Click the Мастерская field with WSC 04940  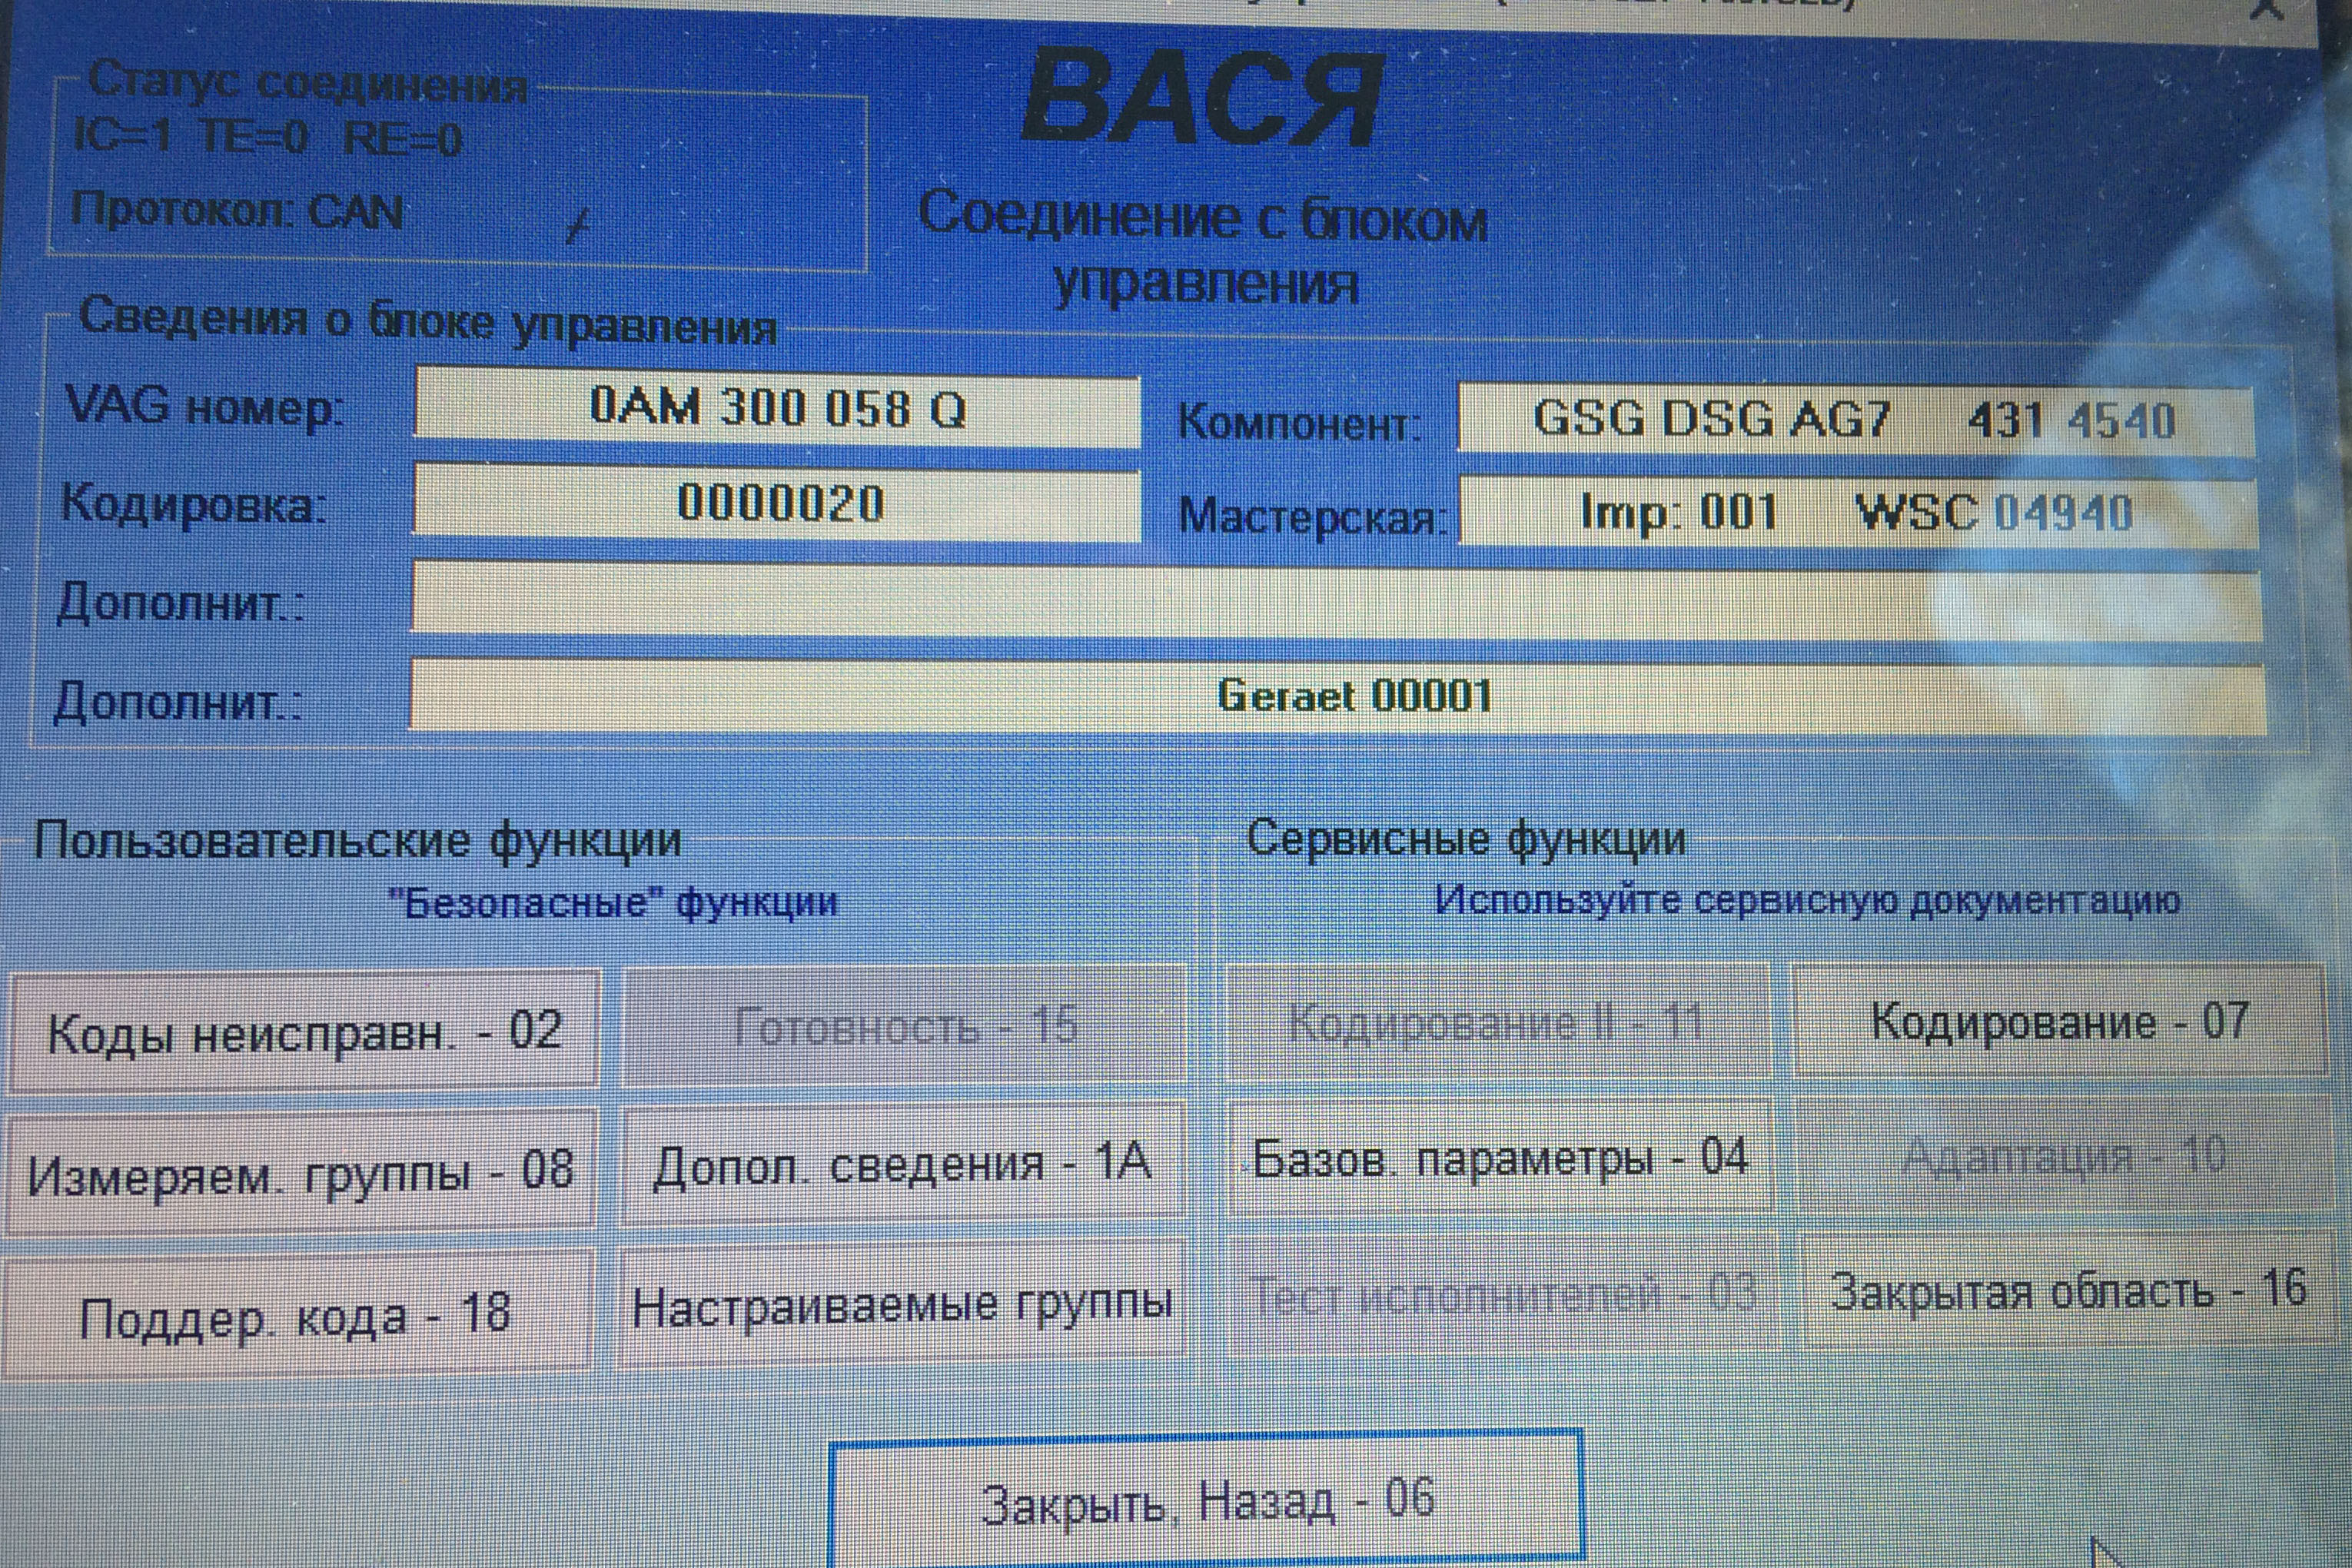coord(1857,513)
